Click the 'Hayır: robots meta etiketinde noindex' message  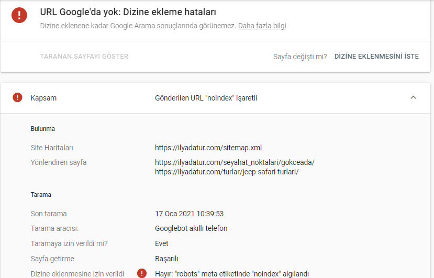232,274
